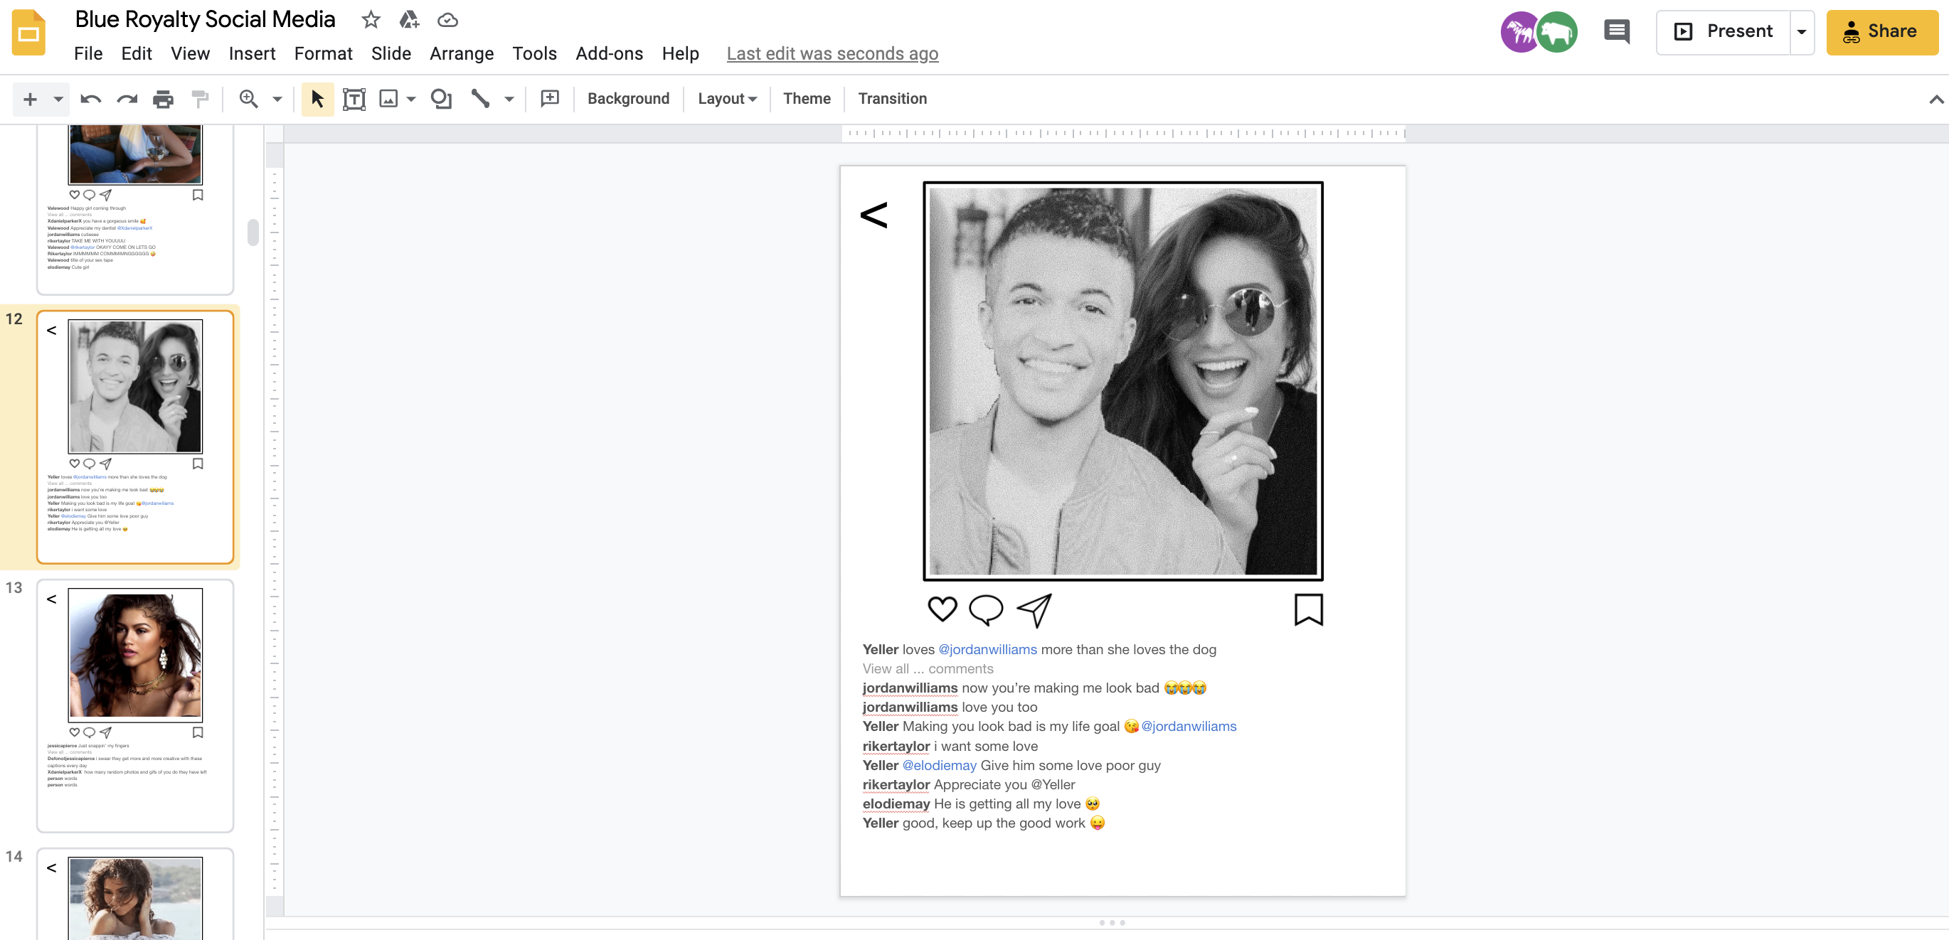Click the filmstrip vertical scrollbar handle
The image size is (1949, 940).
pyautogui.click(x=253, y=233)
